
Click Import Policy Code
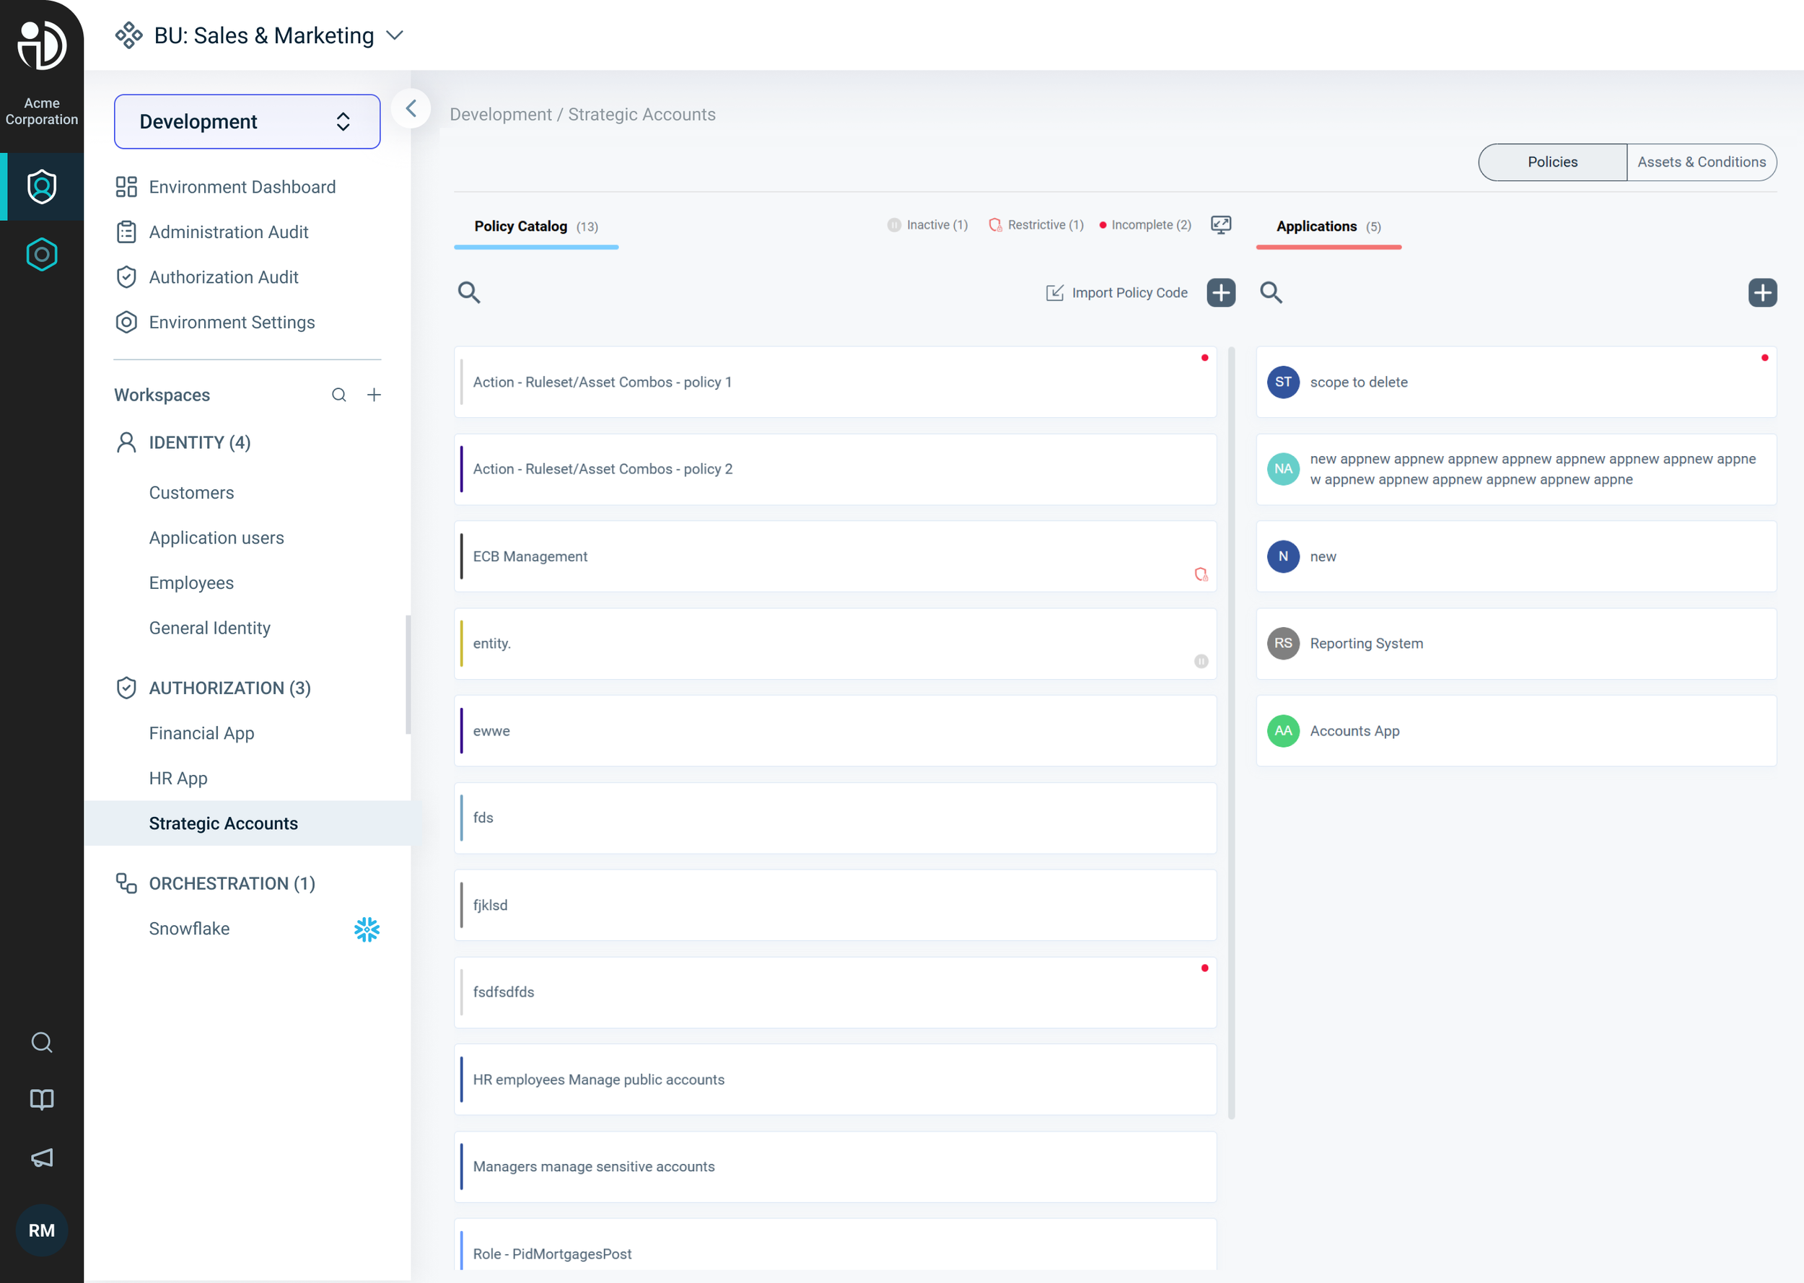pyautogui.click(x=1117, y=292)
